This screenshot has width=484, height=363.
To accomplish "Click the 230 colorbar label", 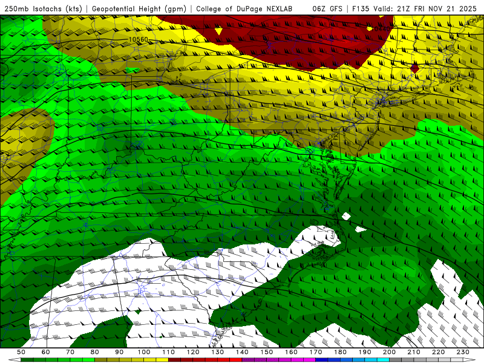I will (463, 352).
